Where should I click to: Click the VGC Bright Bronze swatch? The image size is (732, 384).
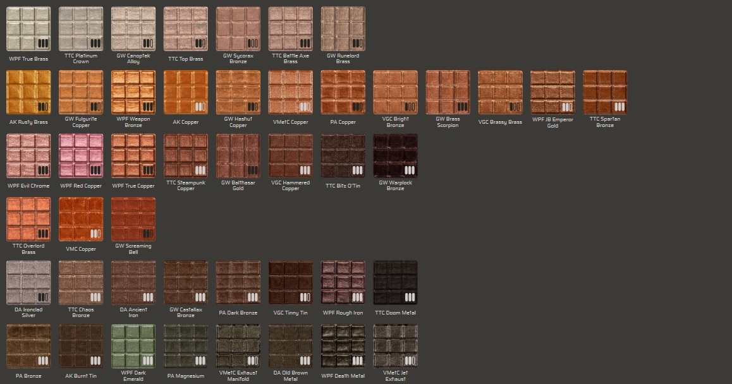(x=396, y=92)
